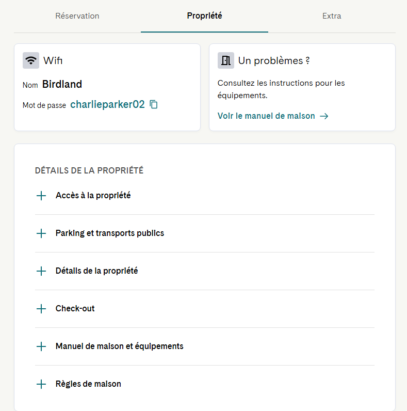Open Voir le manuel de maison link
Image resolution: width=407 pixels, height=411 pixels.
[266, 116]
